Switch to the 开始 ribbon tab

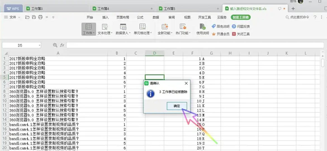click(90, 17)
